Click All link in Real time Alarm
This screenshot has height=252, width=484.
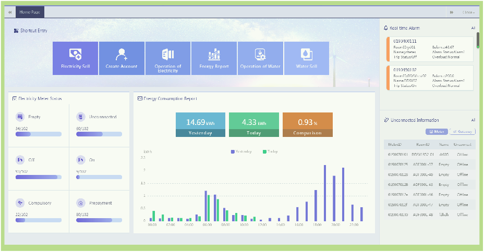[473, 28]
